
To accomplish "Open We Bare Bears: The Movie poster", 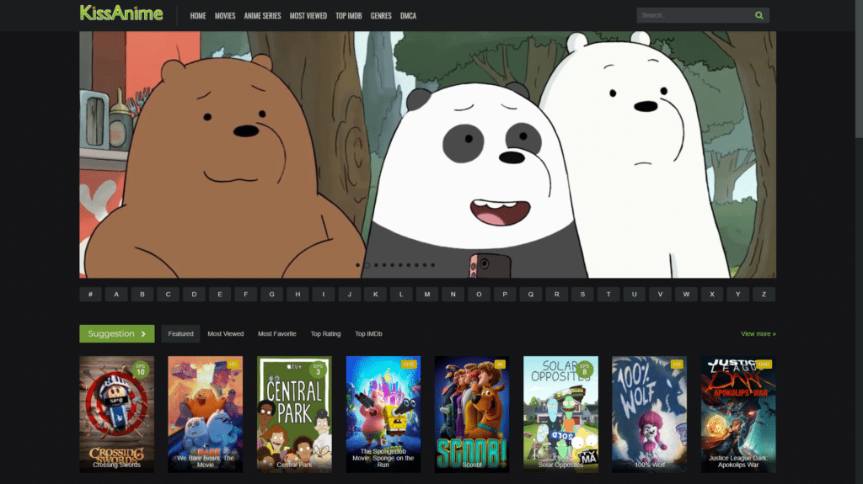I will [206, 414].
